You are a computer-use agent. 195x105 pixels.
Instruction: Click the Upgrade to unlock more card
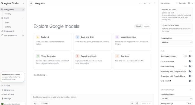point(12,77)
